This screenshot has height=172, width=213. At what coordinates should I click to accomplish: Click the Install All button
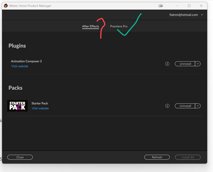188,157
